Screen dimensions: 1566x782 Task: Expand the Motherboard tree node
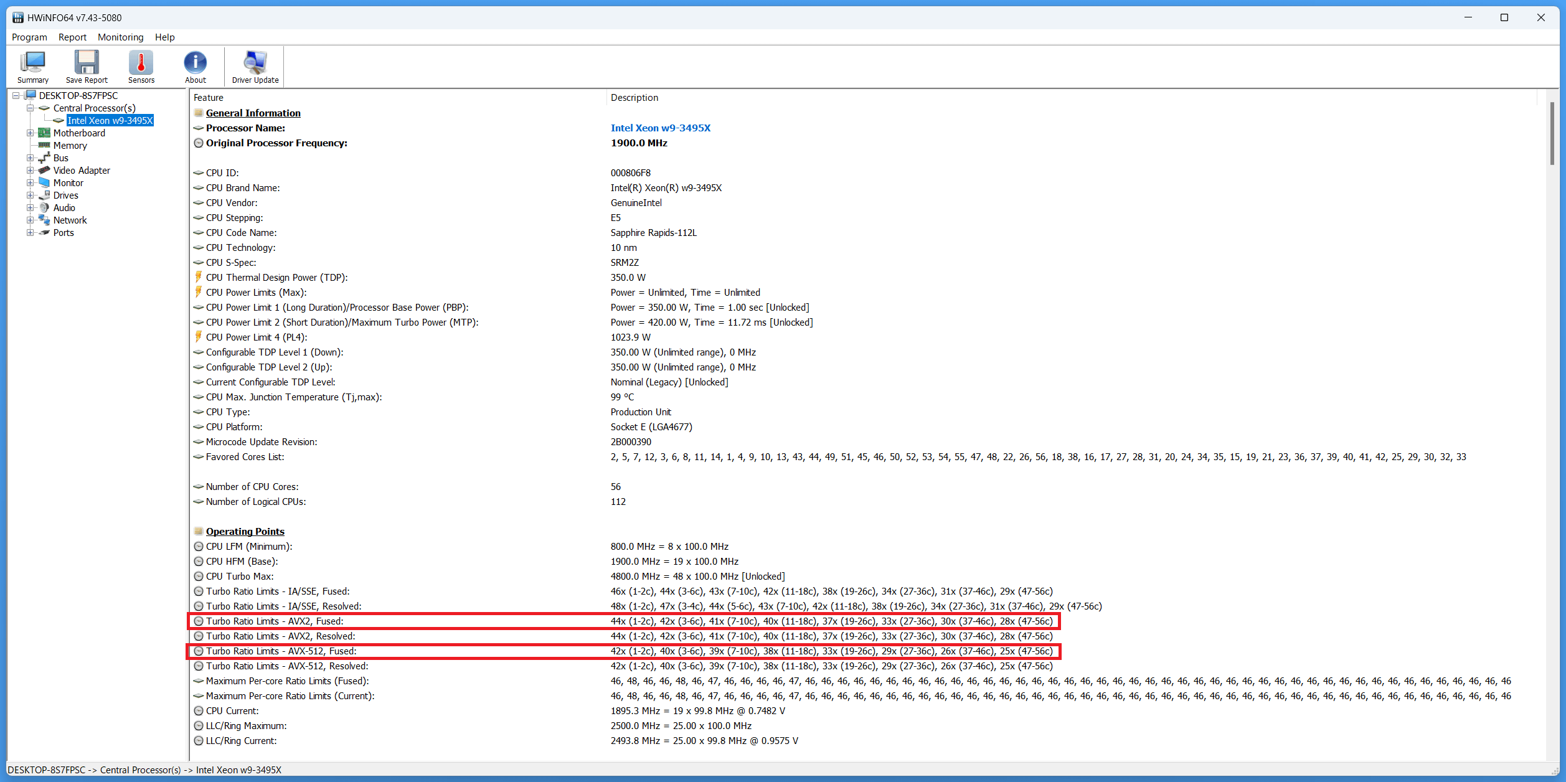pos(30,133)
